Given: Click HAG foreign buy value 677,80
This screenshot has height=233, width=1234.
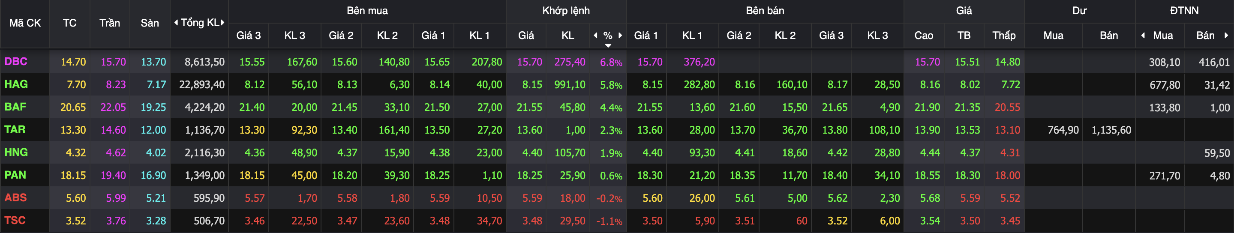Looking at the screenshot, I should (1164, 85).
